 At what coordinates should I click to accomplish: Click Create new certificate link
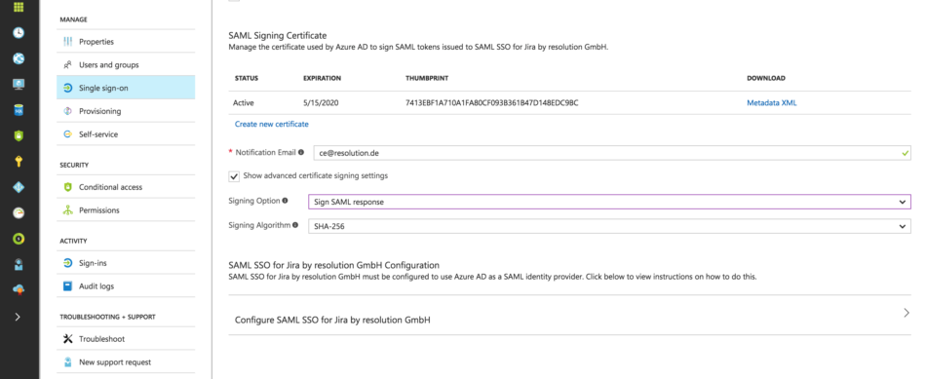point(272,124)
